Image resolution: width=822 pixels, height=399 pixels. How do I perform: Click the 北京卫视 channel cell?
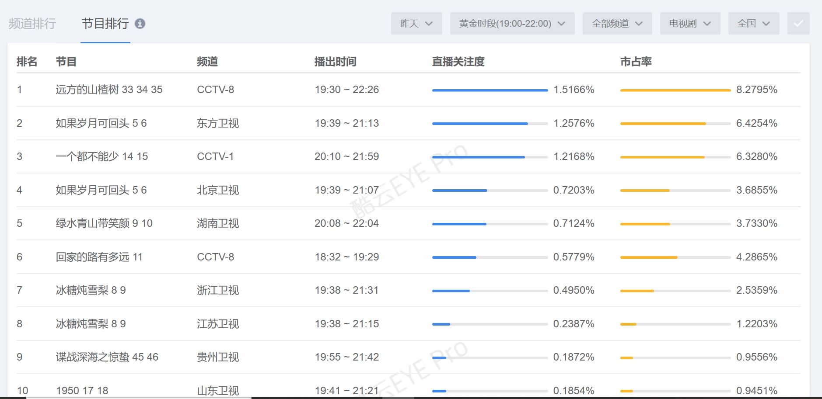click(218, 190)
